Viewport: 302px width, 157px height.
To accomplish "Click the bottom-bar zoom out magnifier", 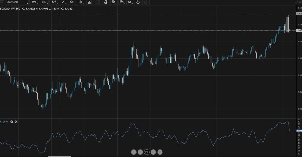I will coord(140,152).
